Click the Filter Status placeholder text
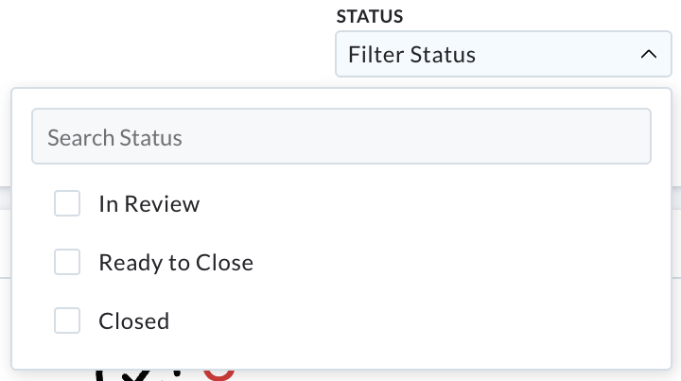The width and height of the screenshot is (681, 381). click(x=411, y=55)
